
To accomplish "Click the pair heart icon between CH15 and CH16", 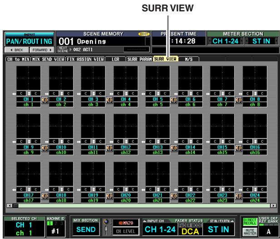I will [x=238, y=149].
